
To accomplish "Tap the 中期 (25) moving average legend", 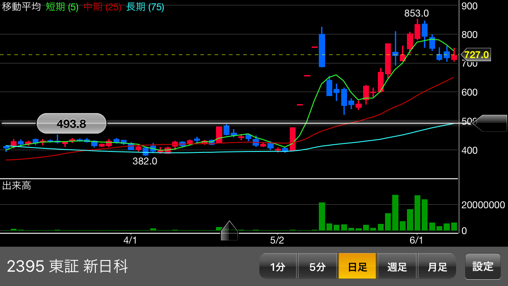I will [102, 7].
